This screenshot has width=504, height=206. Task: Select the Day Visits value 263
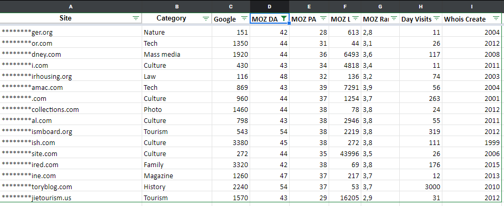coord(421,98)
